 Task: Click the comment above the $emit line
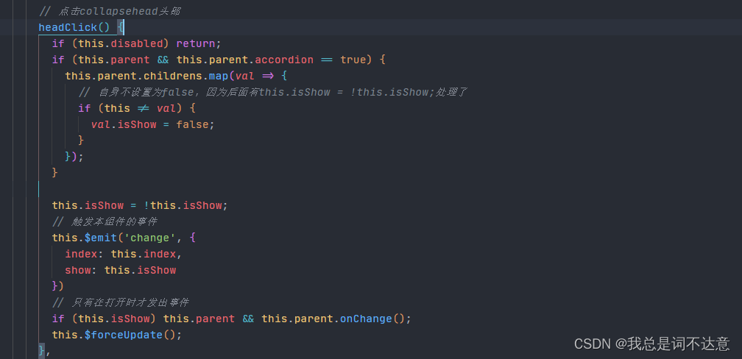[105, 221]
